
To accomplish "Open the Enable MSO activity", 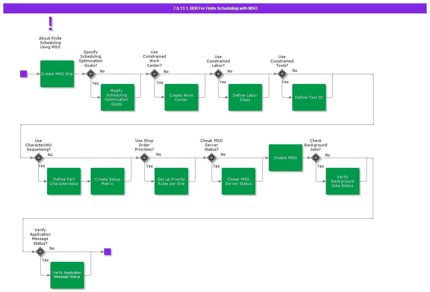I will click(286, 158).
